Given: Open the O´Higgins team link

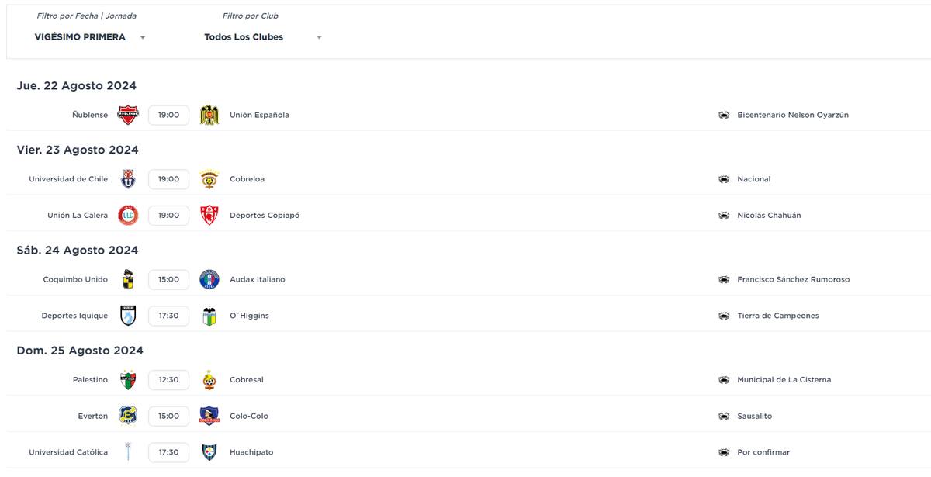Looking at the screenshot, I should pyautogui.click(x=249, y=316).
